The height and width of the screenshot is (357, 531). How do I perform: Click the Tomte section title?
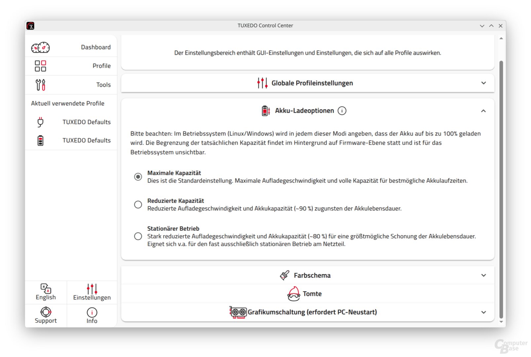coord(312,294)
